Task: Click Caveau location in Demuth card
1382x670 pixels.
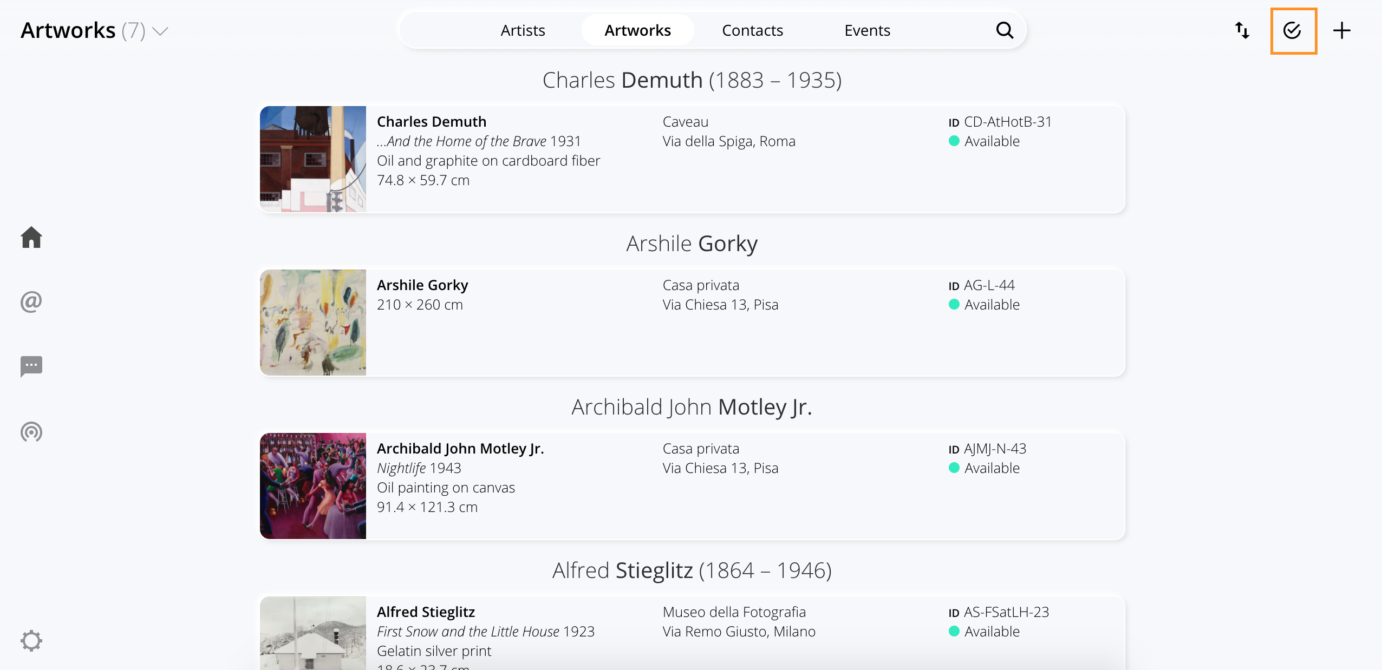Action: click(x=686, y=122)
